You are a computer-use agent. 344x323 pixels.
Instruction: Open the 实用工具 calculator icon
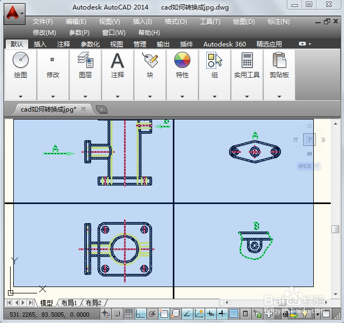[247, 60]
